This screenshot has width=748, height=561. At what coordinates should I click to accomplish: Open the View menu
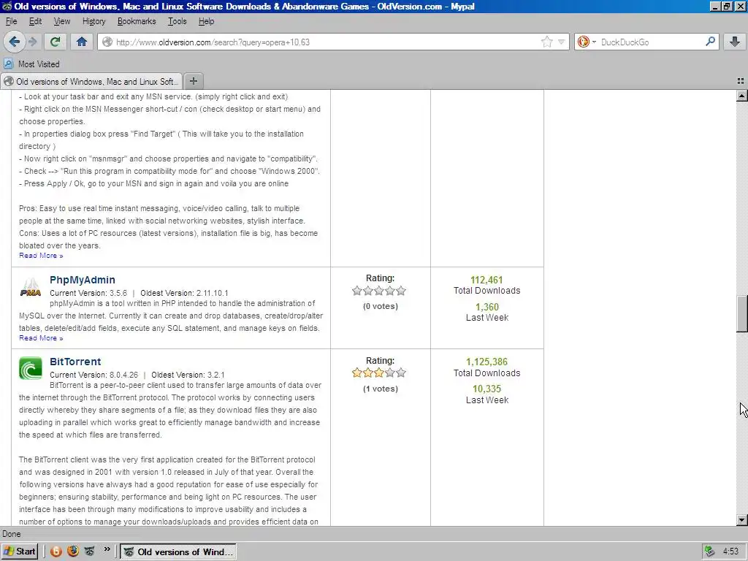[61, 21]
